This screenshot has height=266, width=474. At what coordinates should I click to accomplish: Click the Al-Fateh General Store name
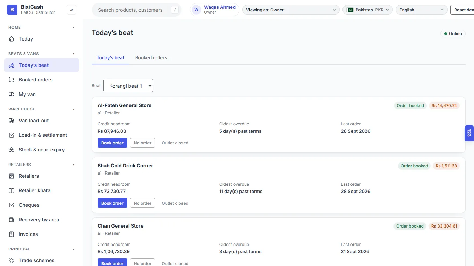pyautogui.click(x=124, y=105)
